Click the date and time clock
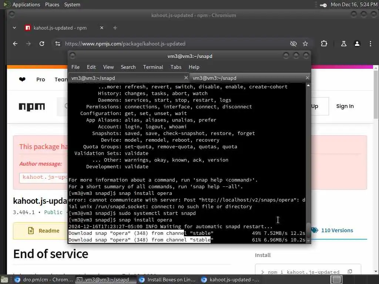The height and width of the screenshot is (284, 379). 354,4
